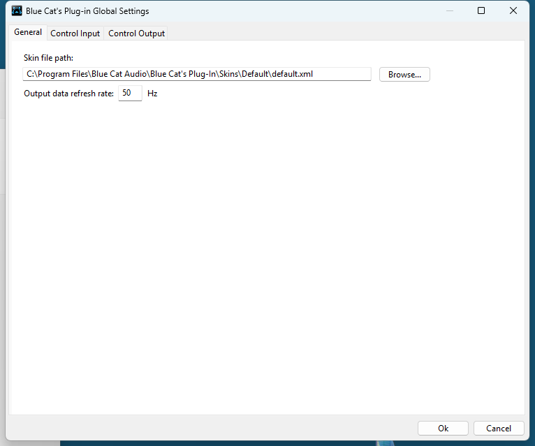535x446 pixels.
Task: Click the Skin file path text field
Action: coord(196,74)
